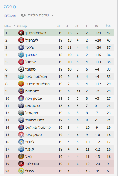Click the Tottenham crest icon

[x=21, y=106]
